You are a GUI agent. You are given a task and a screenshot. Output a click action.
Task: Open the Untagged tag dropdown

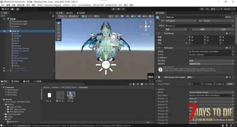click(181, 21)
